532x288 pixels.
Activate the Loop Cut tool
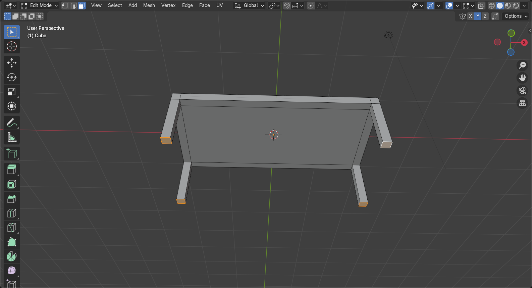pyautogui.click(x=12, y=213)
